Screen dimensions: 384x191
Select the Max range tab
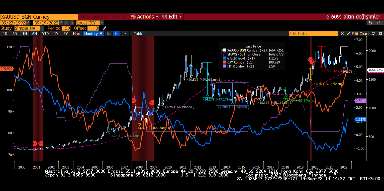pyautogui.click(x=76, y=33)
